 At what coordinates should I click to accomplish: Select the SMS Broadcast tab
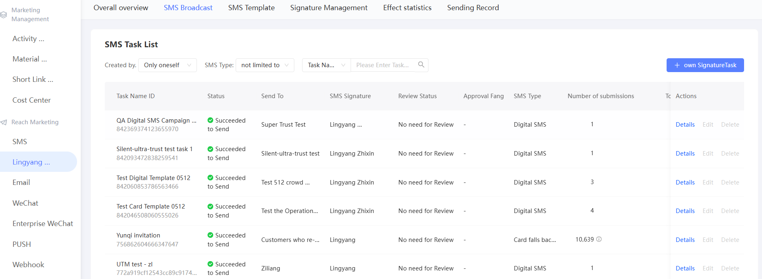188,8
